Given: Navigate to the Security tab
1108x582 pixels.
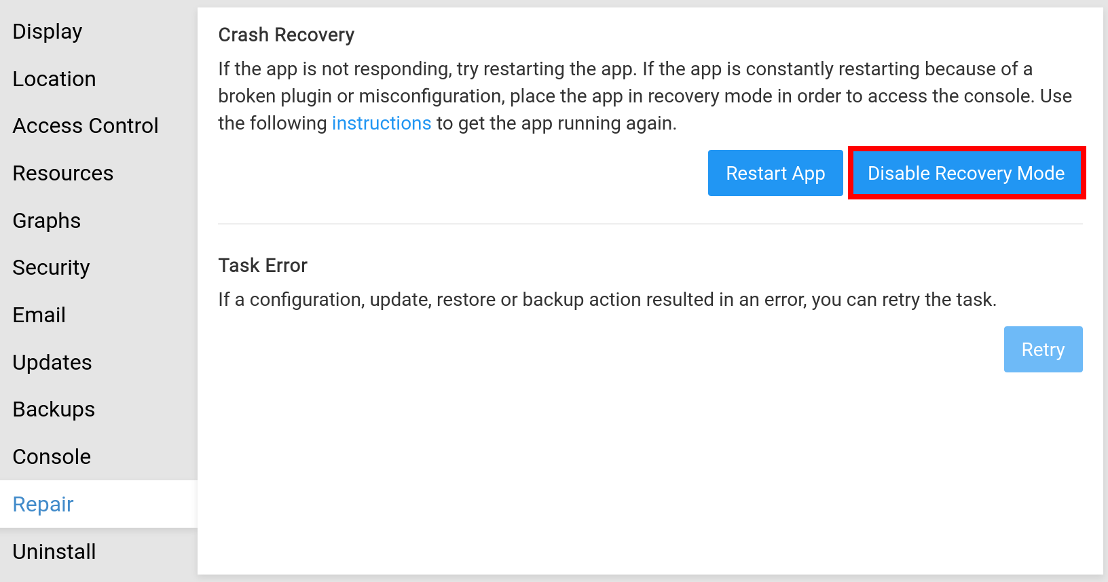Looking at the screenshot, I should pos(51,268).
